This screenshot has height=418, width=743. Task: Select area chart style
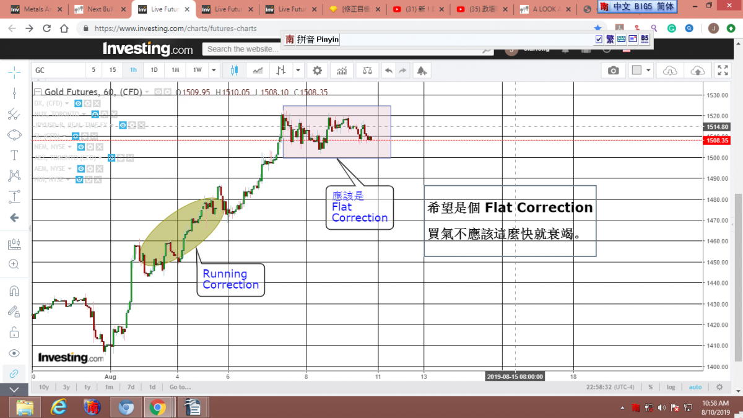click(258, 70)
